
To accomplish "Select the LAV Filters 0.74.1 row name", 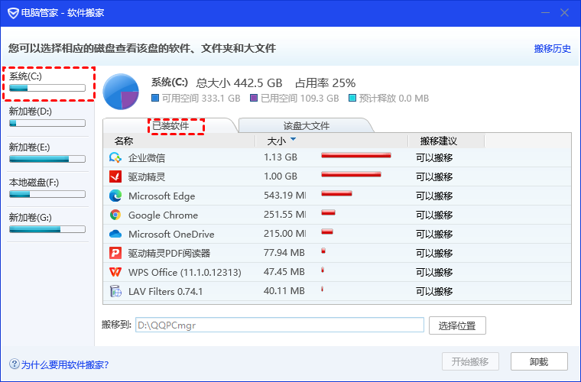I will (165, 292).
